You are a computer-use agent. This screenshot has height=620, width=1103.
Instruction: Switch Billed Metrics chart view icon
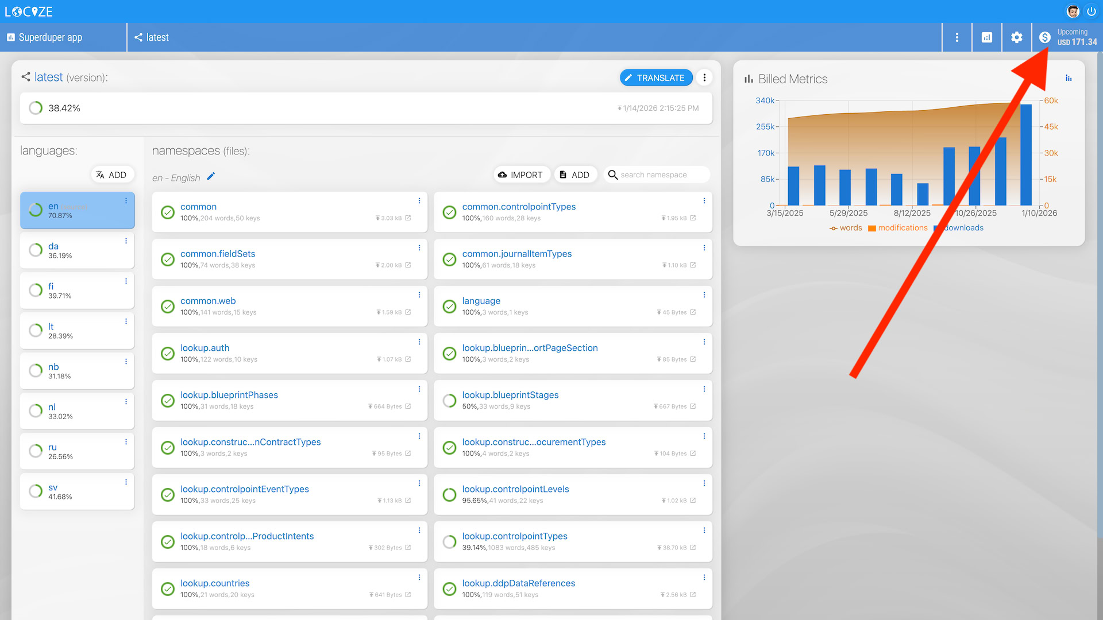1069,78
